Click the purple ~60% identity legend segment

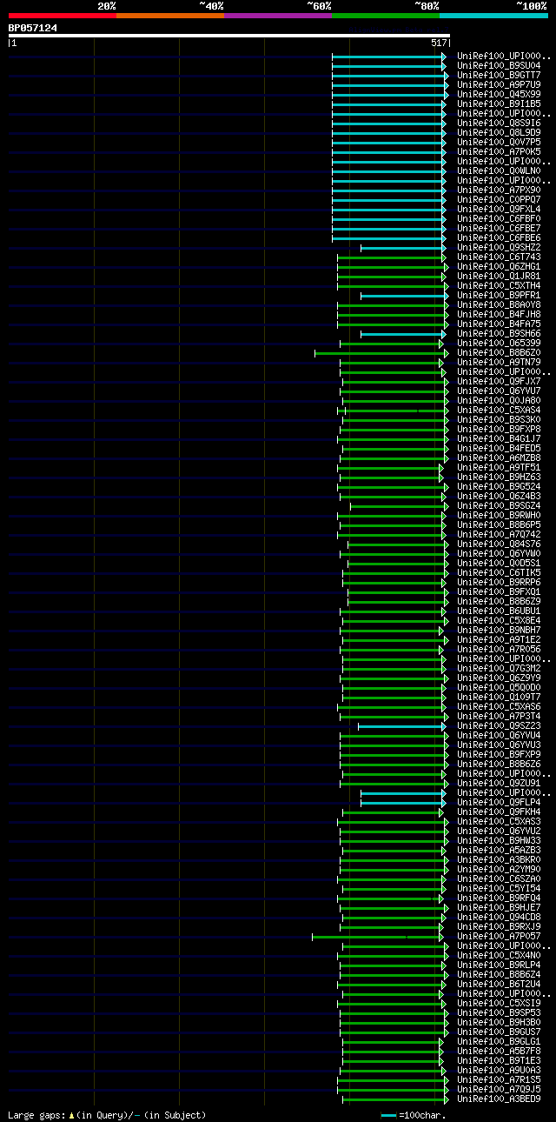(278, 16)
